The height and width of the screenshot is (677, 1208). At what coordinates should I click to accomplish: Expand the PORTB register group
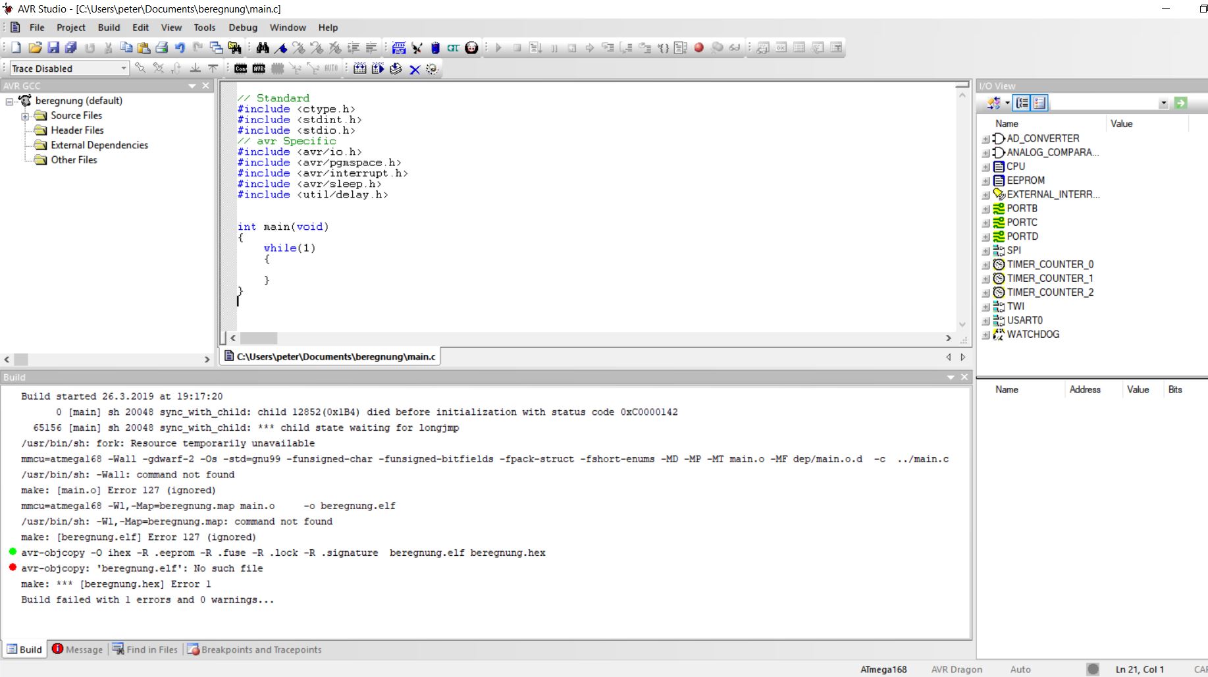click(985, 209)
